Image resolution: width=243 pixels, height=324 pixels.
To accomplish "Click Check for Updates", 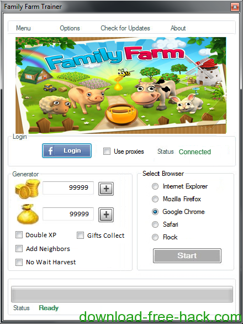I will tap(125, 28).
